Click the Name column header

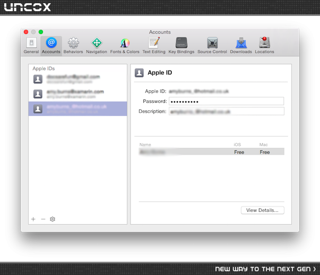pos(145,144)
